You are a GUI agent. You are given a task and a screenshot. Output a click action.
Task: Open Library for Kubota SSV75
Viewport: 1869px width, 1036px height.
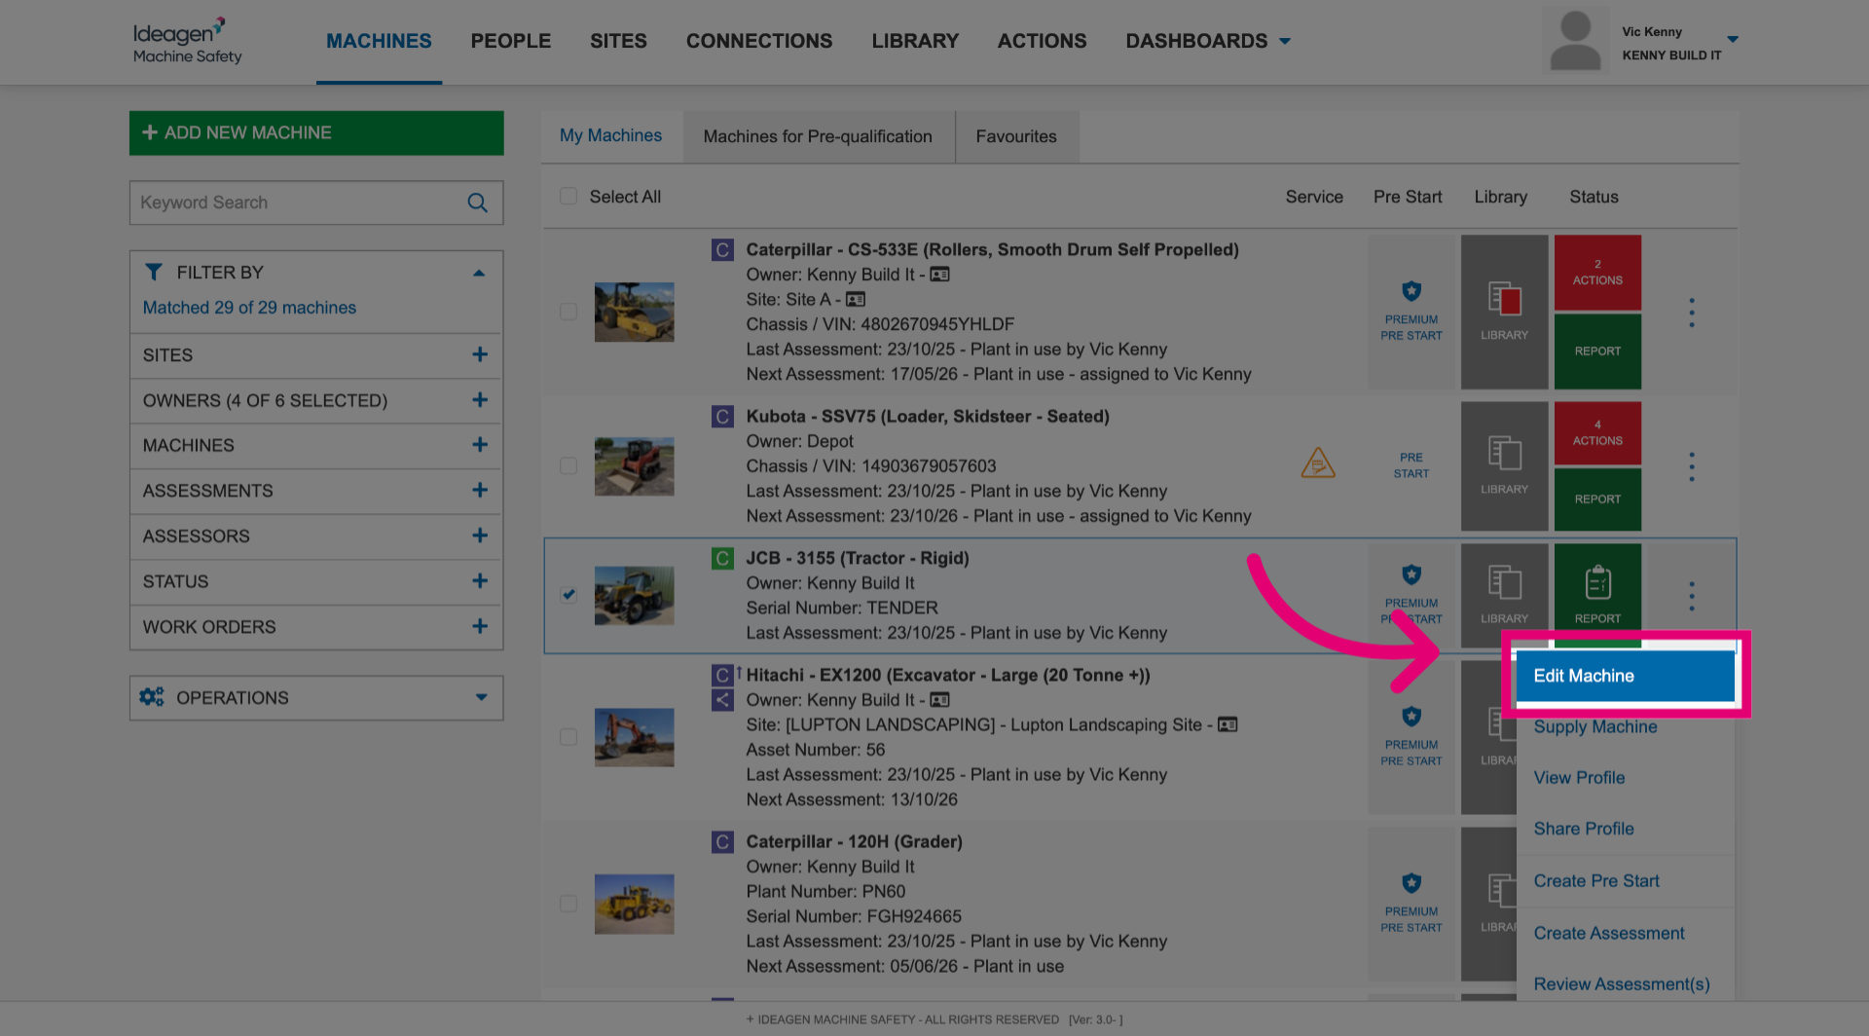pos(1504,465)
